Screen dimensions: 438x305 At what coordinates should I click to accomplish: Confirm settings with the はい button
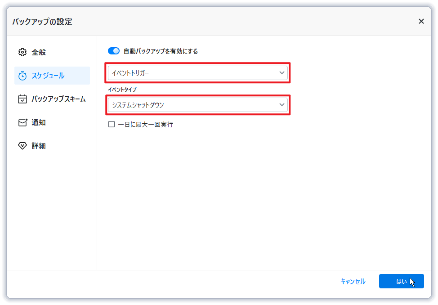click(401, 281)
